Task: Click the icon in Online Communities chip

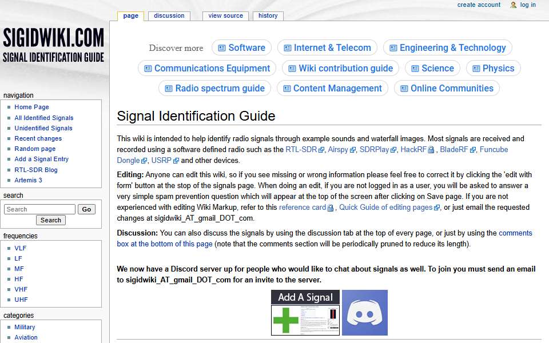Action: click(404, 89)
